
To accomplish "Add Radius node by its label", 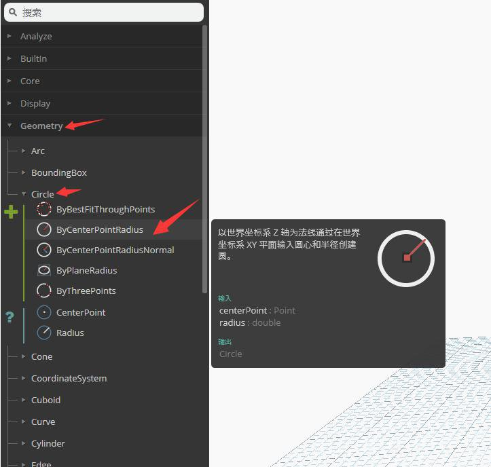I will click(70, 333).
